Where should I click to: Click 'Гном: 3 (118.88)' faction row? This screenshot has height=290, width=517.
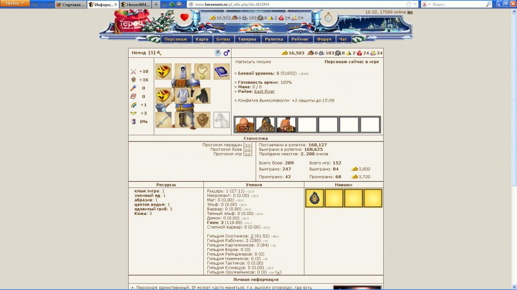pyautogui.click(x=225, y=222)
